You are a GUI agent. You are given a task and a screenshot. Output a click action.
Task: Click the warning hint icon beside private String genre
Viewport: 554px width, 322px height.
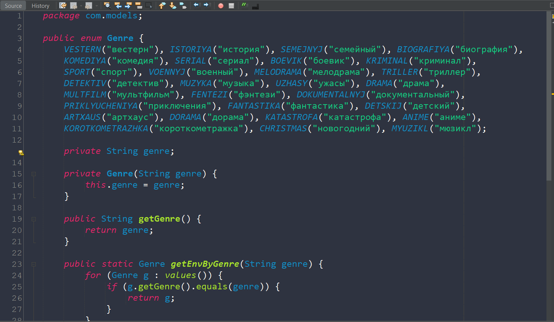21,152
